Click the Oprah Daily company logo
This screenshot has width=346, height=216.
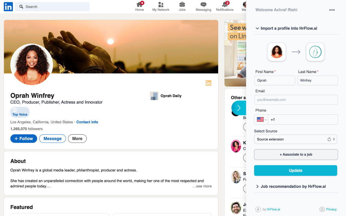tap(154, 96)
